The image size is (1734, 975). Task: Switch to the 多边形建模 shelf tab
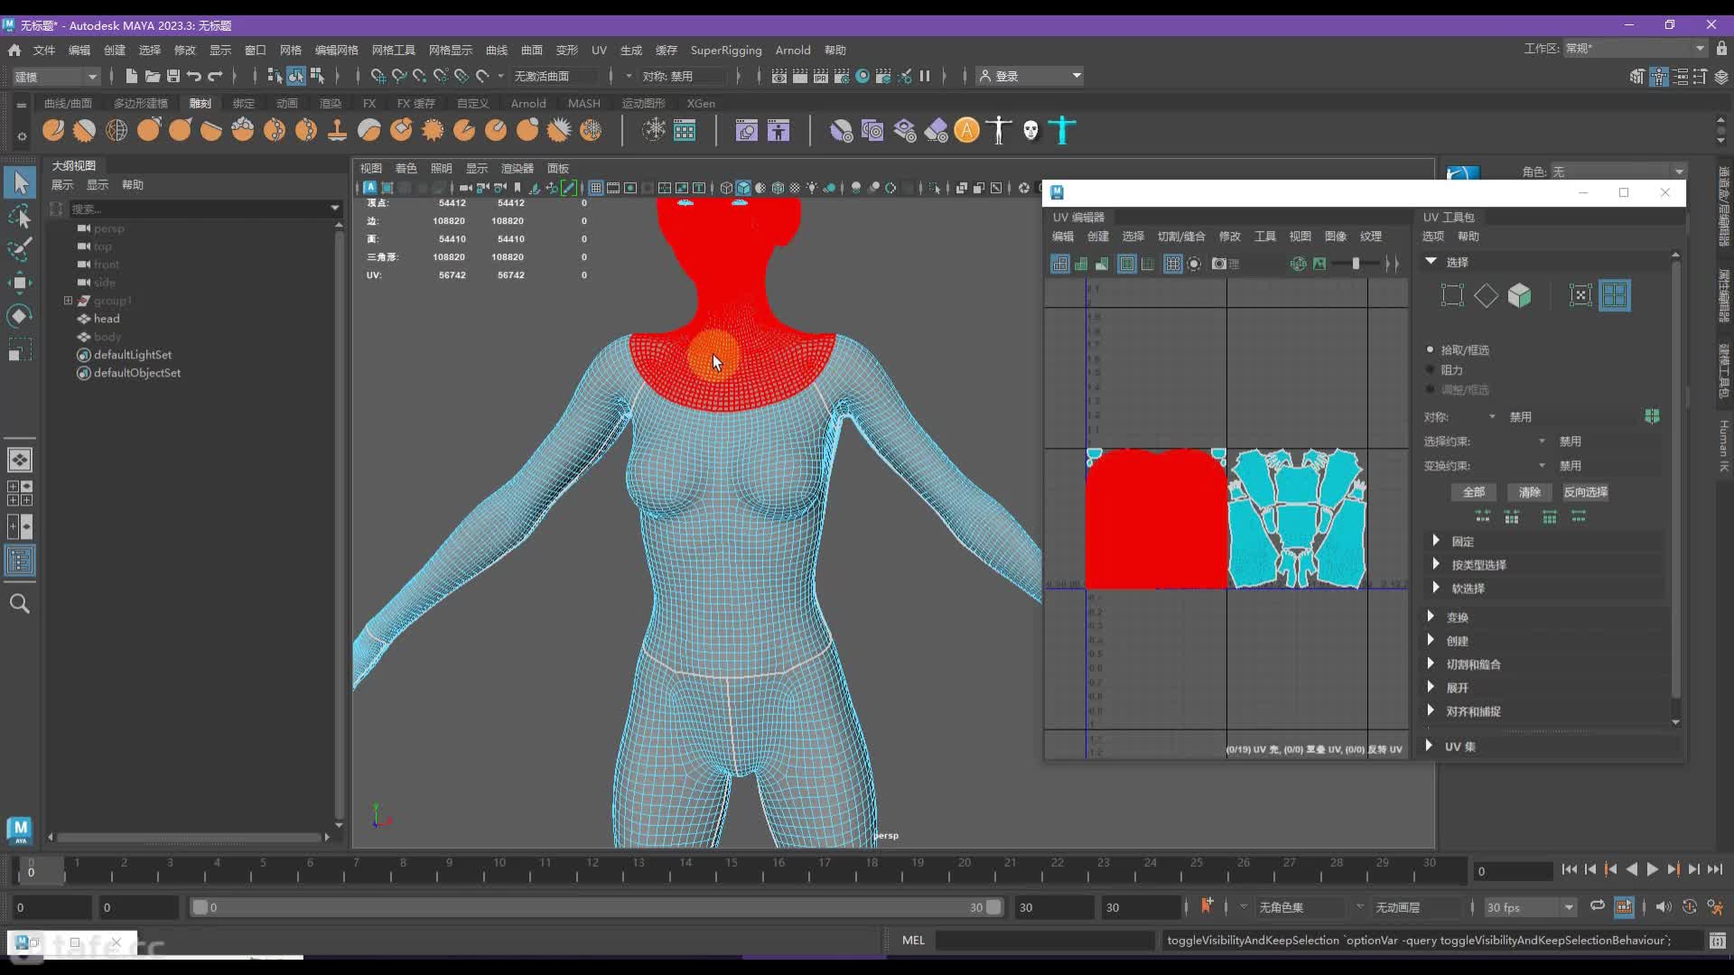(140, 103)
